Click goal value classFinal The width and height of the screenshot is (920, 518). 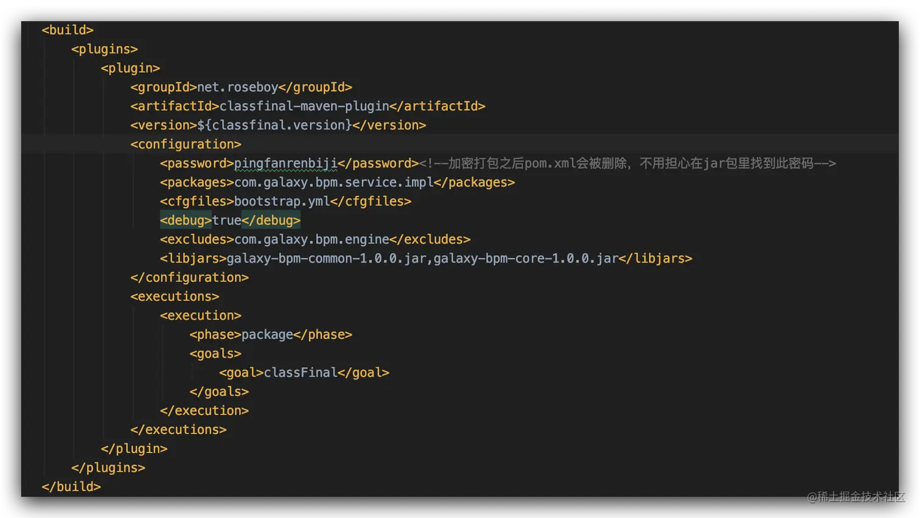point(301,373)
